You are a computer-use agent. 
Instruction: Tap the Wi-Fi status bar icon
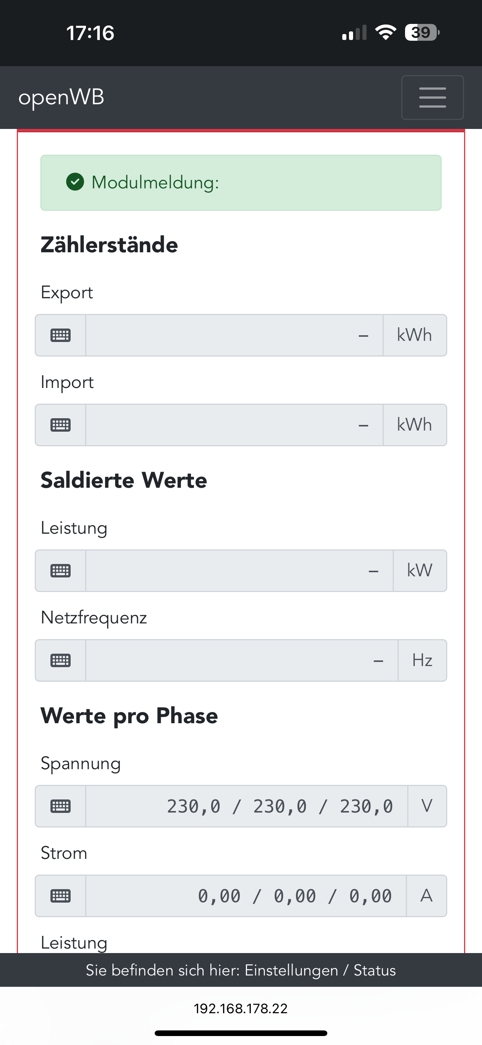386,33
